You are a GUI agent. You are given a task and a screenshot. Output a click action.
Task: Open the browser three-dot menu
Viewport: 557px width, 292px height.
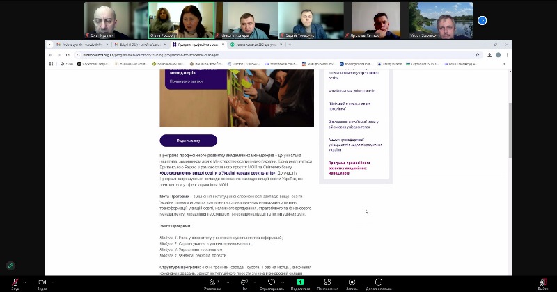click(507, 55)
